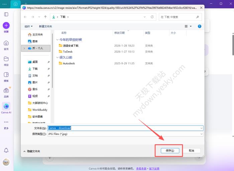Screen dimensions: 234x171
Task: Collapse the 今年的早些时候 group
Action: [x=57, y=40]
